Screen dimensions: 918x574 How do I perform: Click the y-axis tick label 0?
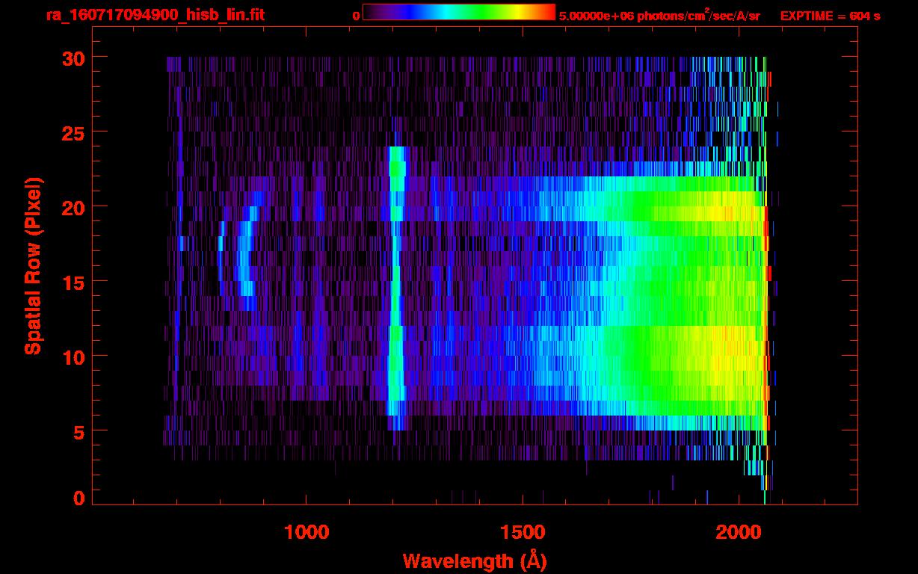point(78,498)
